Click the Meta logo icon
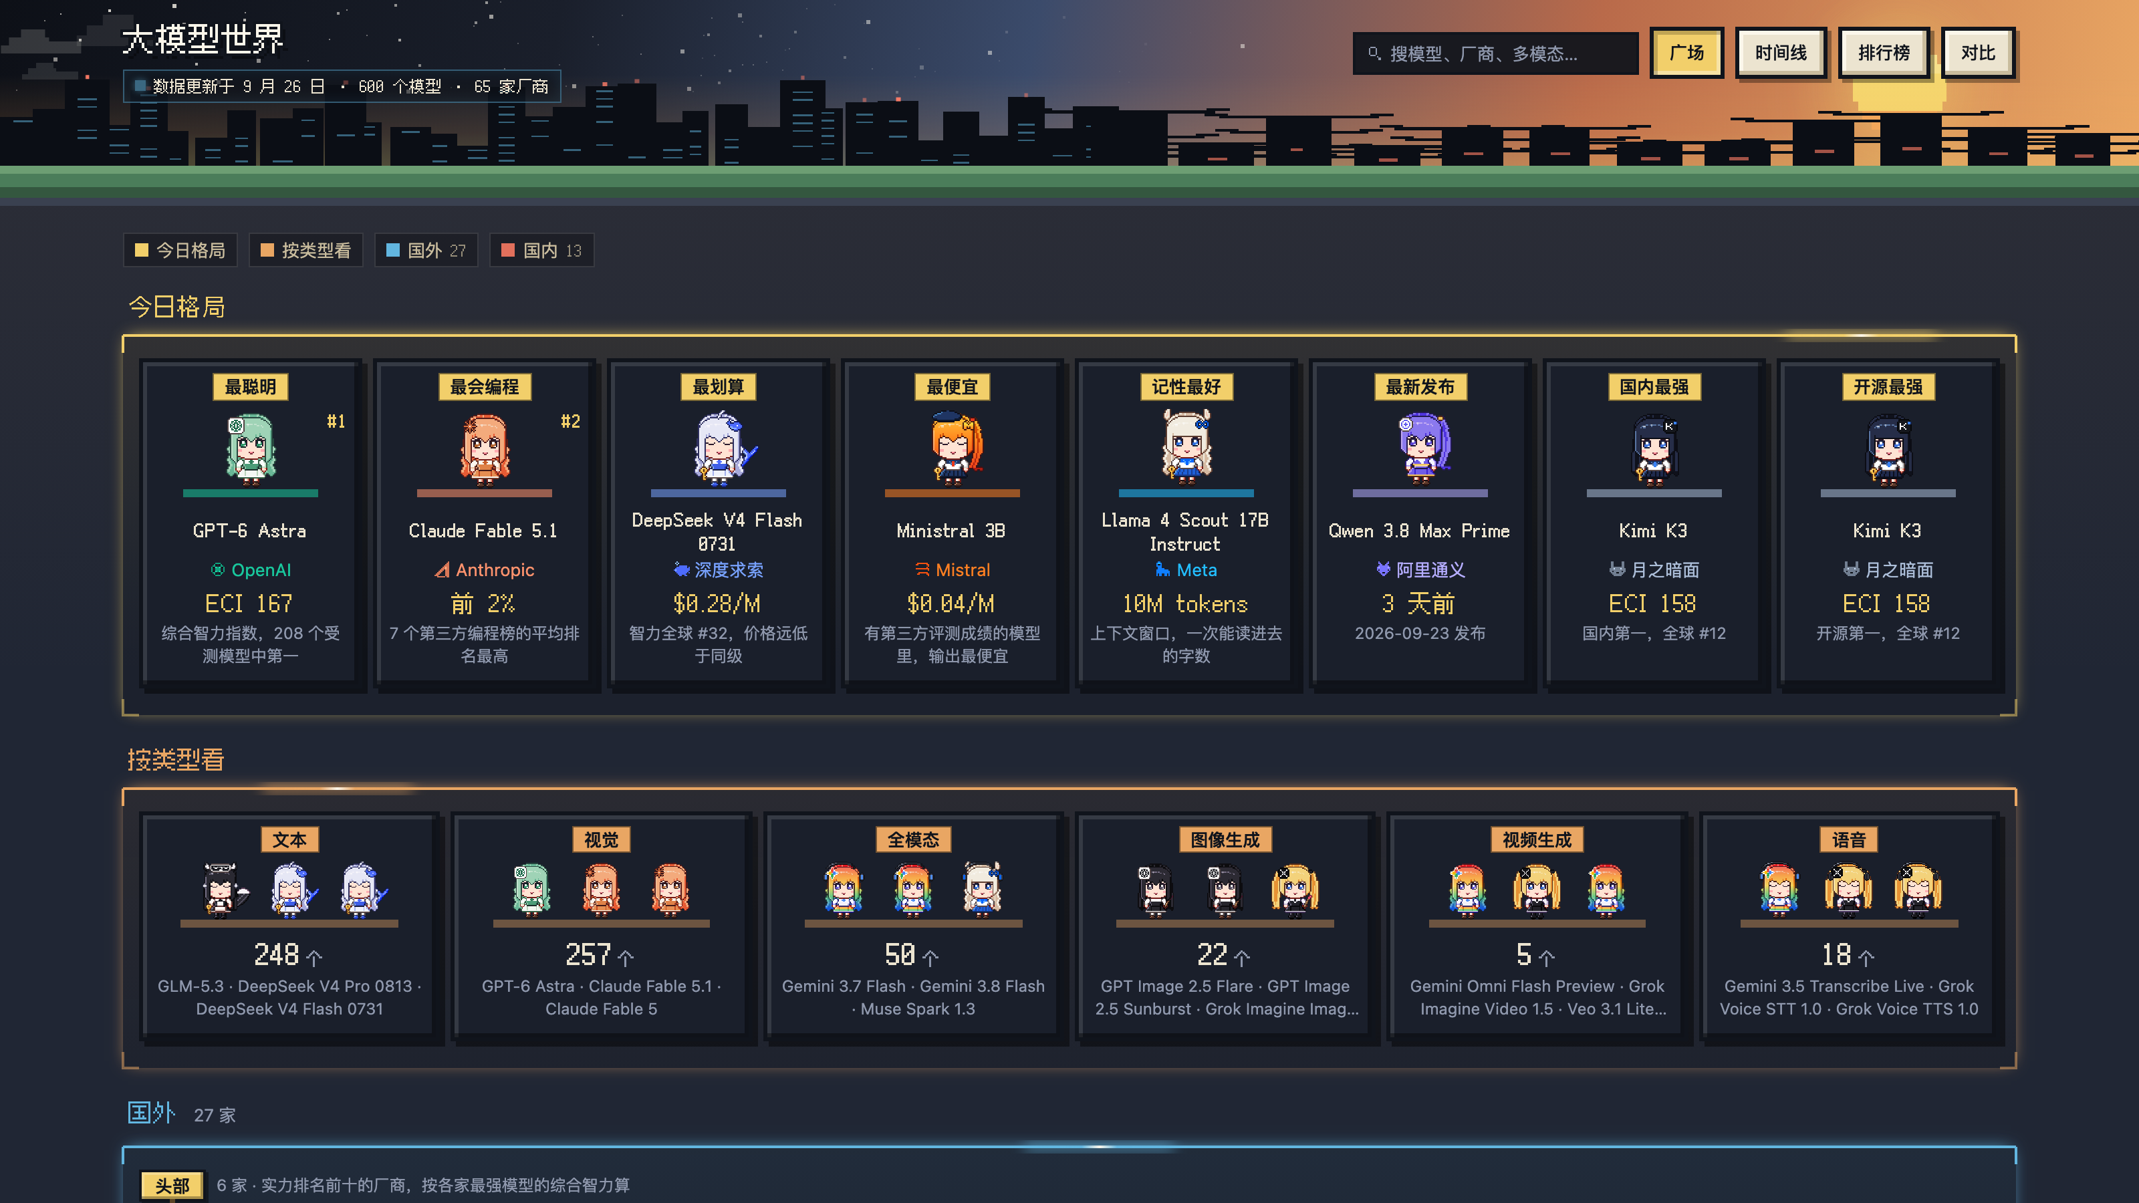Image resolution: width=2139 pixels, height=1203 pixels. [x=1163, y=569]
